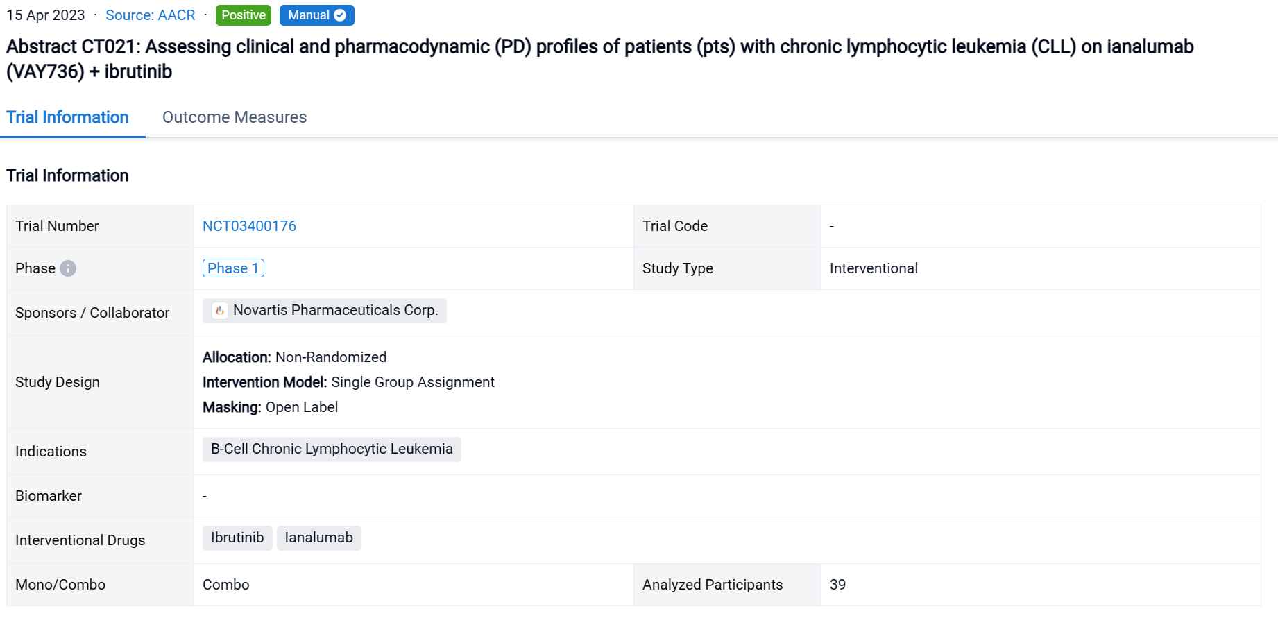Click the Combo value in Mono/Combo row
Screen dimensions: 1278x627
225,585
